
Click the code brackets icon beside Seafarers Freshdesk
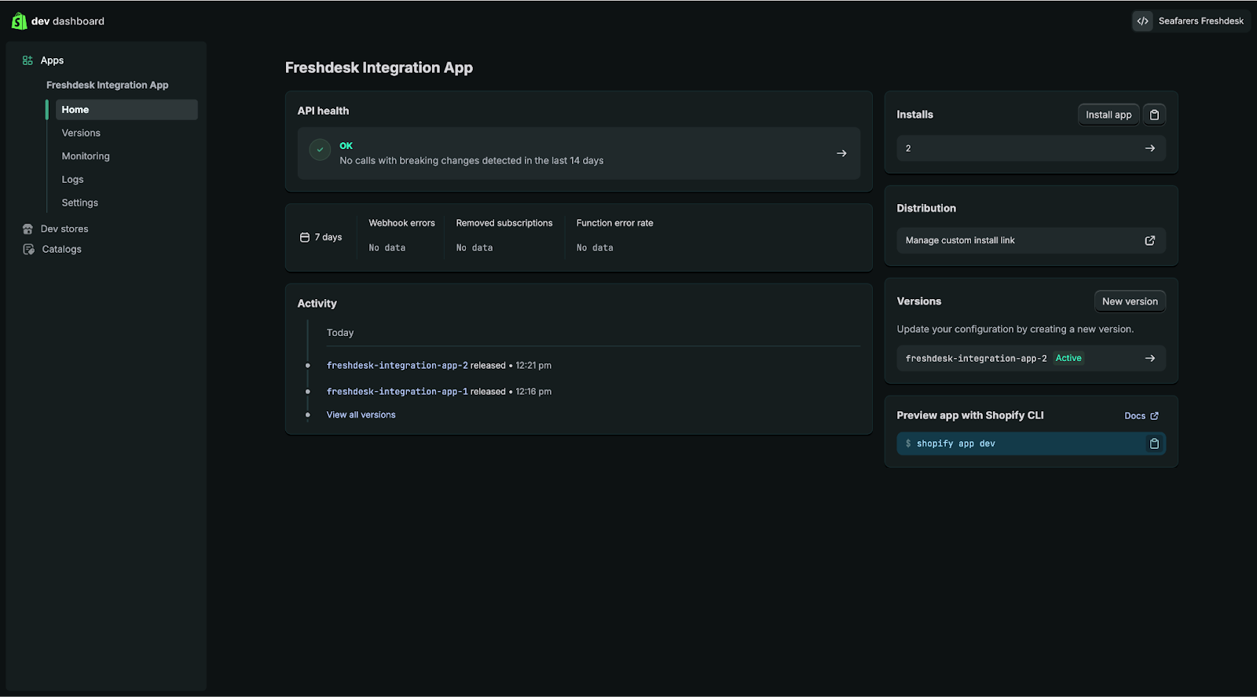(1142, 21)
